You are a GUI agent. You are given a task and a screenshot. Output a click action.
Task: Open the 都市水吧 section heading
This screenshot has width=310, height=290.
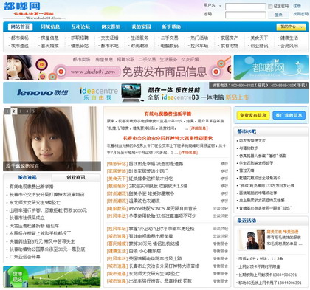[x=247, y=131]
